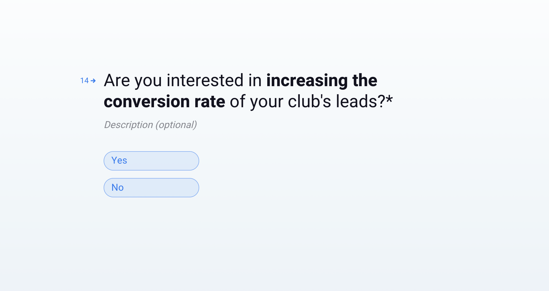Click the "Description (optional)" field

[x=150, y=125]
